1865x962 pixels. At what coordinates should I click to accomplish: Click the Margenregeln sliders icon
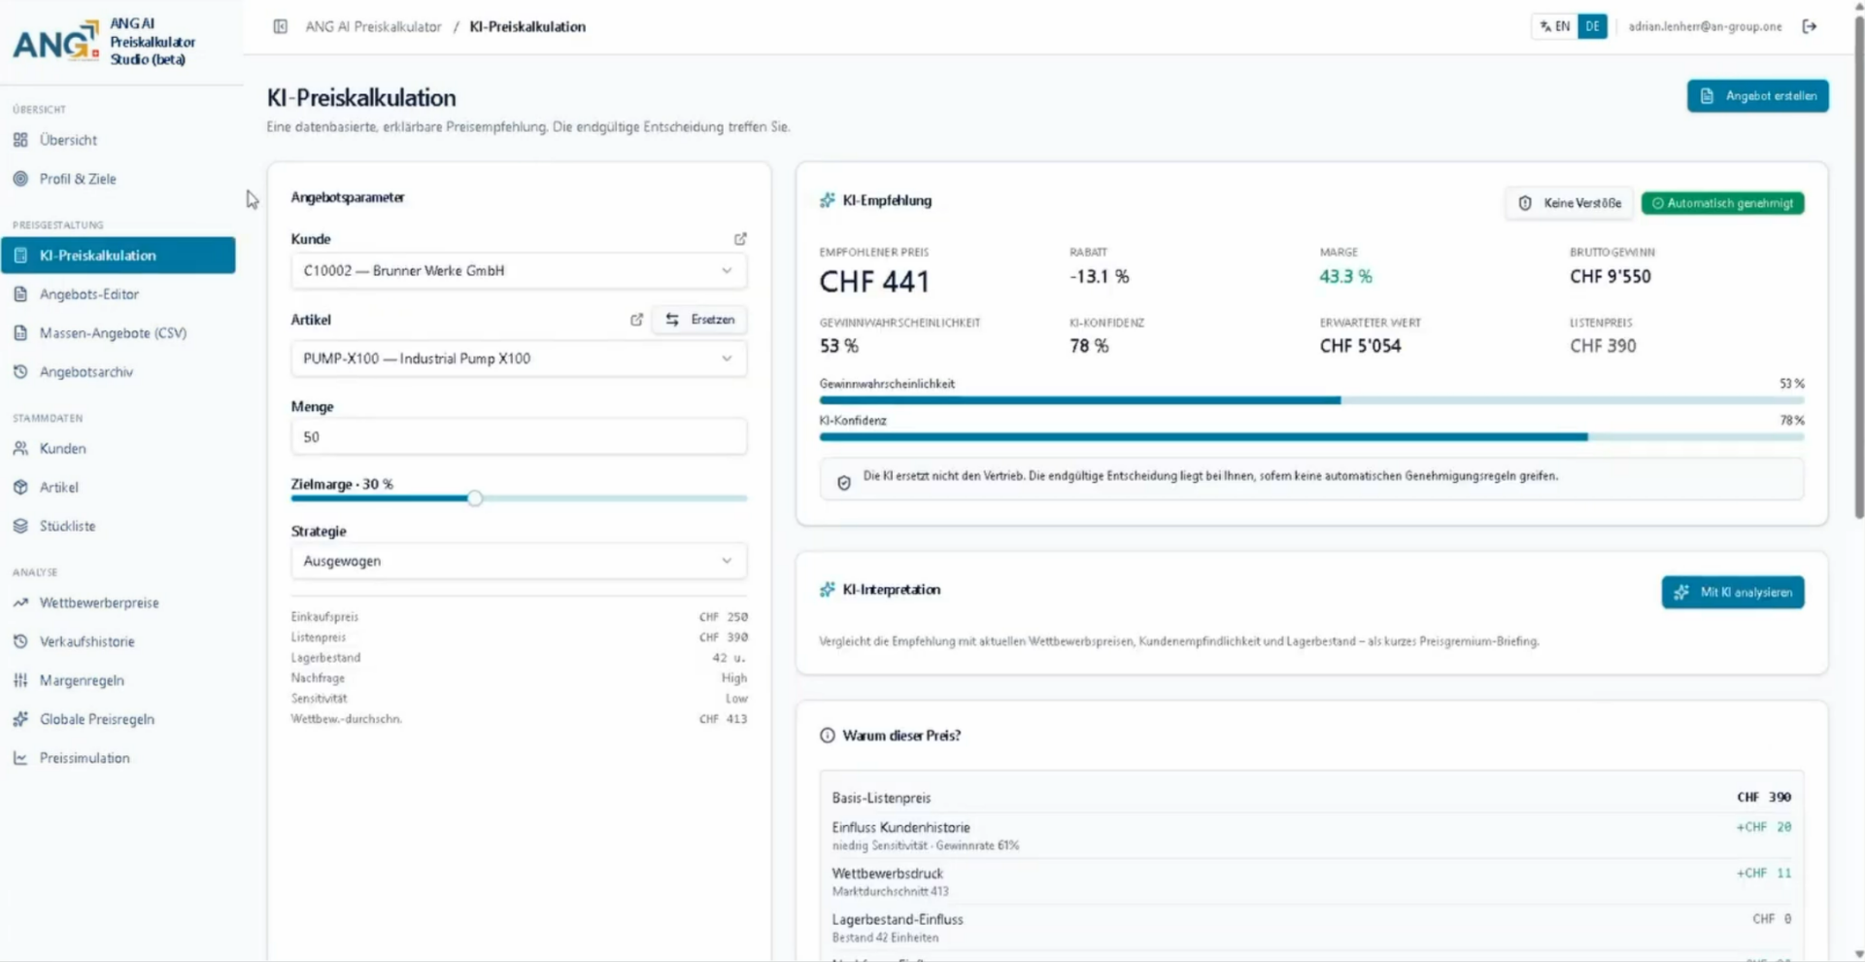tap(20, 680)
